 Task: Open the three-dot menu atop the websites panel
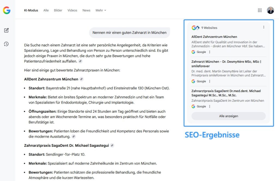(263, 27)
